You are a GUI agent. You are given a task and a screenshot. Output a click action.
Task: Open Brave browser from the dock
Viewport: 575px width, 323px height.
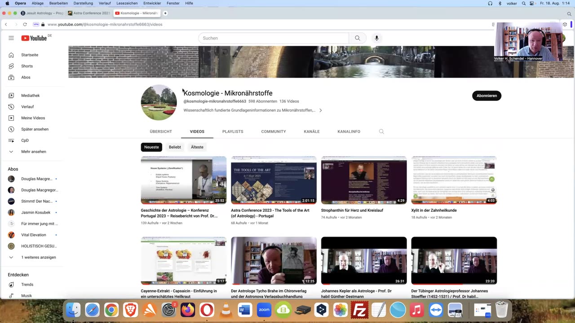[130, 310]
